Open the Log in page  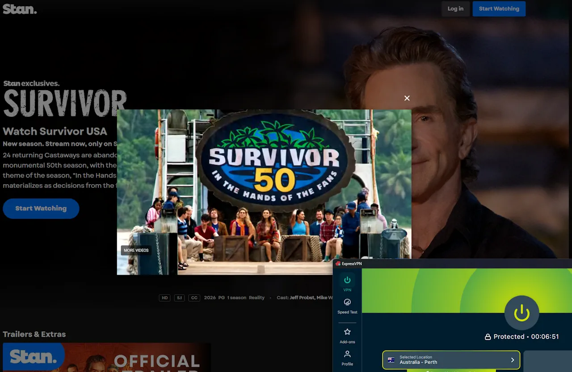coord(455,8)
